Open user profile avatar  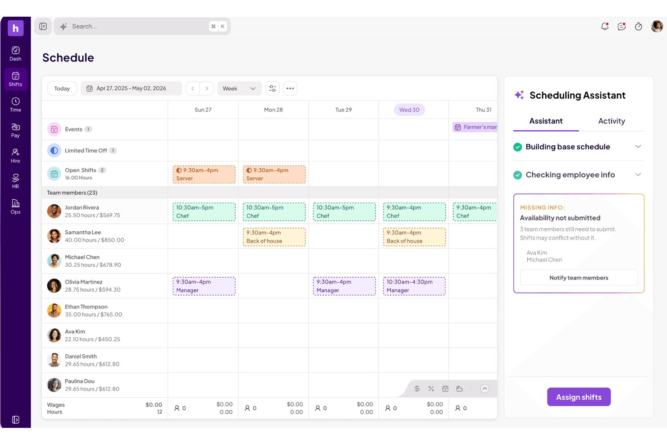[657, 26]
